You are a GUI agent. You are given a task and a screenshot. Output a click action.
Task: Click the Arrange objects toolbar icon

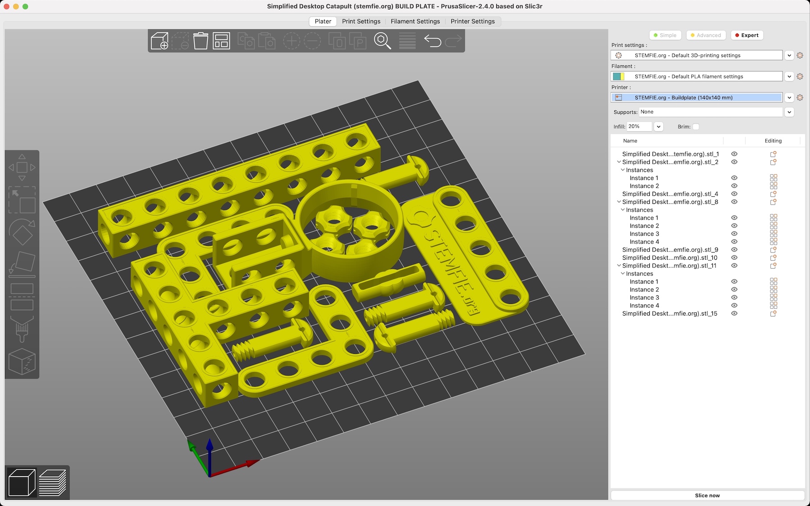pos(221,41)
